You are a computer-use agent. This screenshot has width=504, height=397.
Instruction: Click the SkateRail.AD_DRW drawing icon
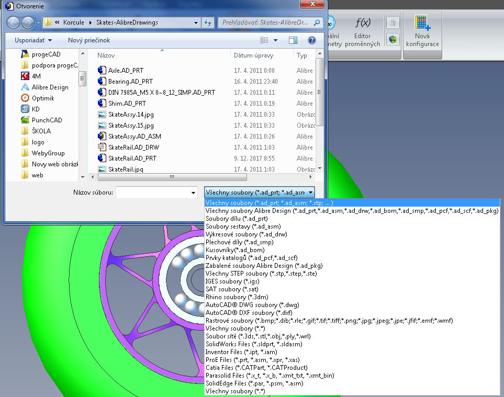(x=102, y=147)
